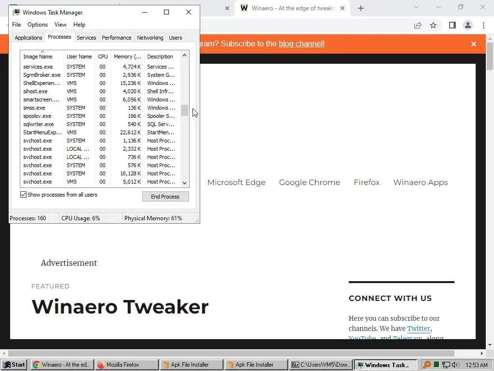Toggle Show processes from all users
The image size is (494, 371).
23,195
